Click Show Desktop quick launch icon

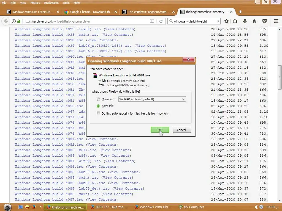click(21, 207)
